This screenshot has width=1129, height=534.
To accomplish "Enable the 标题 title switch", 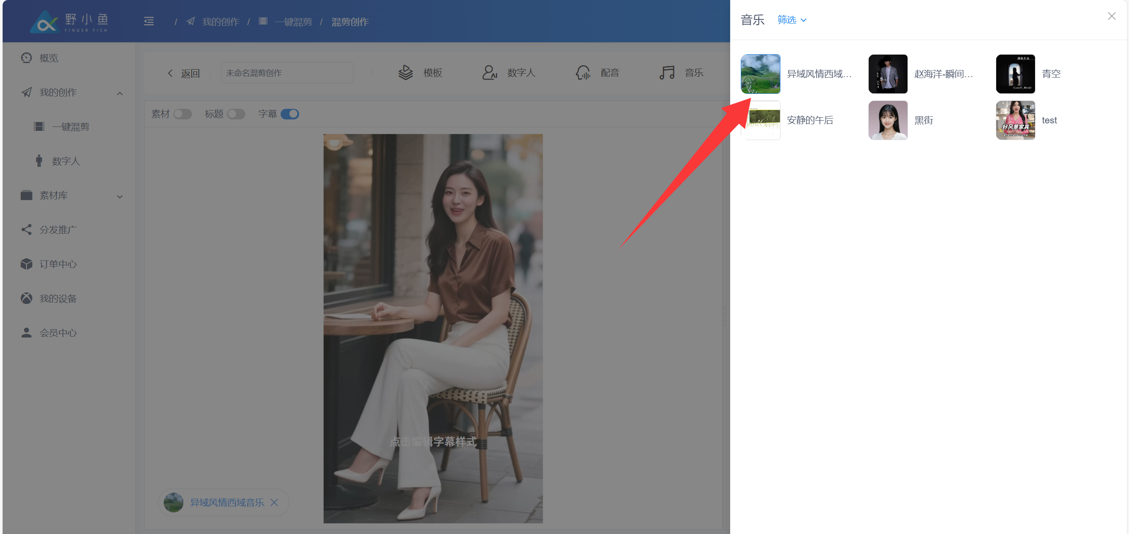I will tap(236, 114).
